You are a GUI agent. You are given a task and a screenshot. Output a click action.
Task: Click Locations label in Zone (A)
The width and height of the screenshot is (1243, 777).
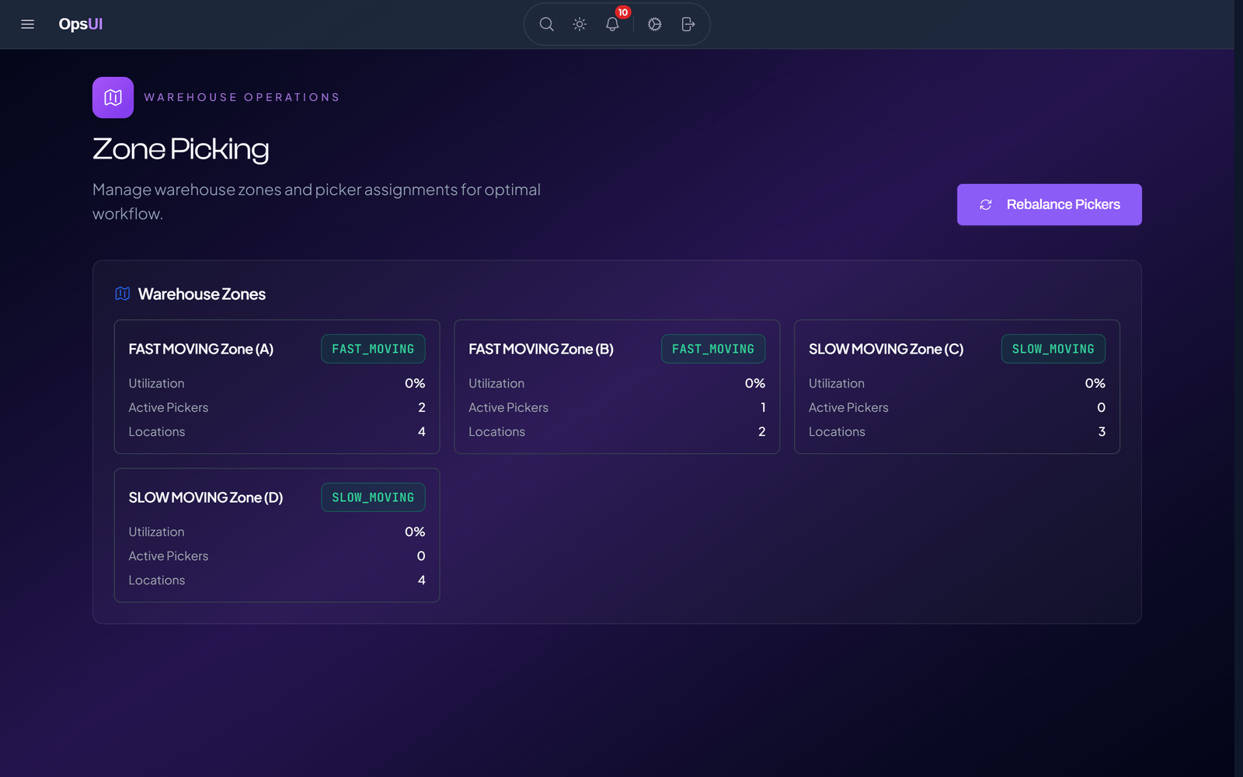[x=157, y=431]
